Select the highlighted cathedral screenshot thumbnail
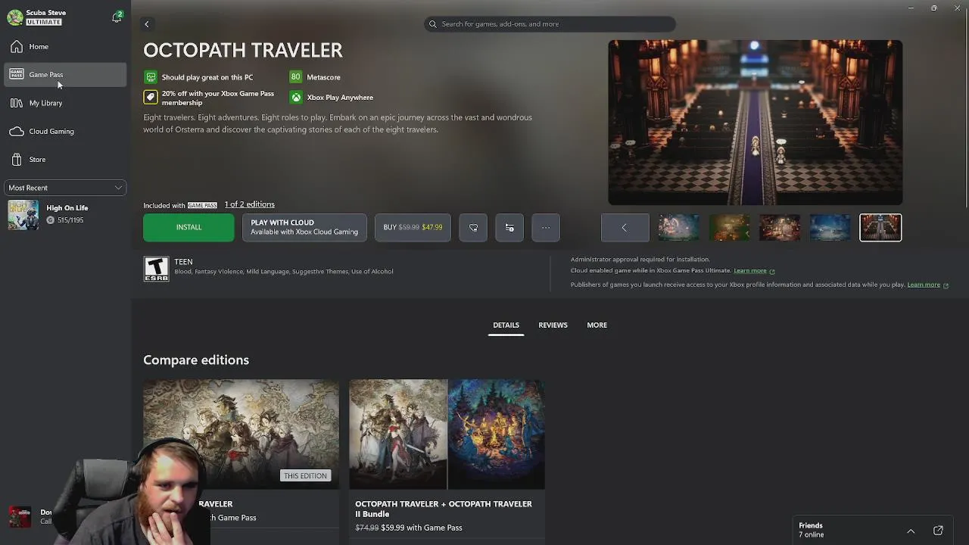 [x=880, y=228]
